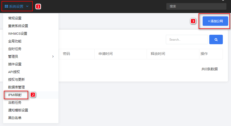Click the blue magnifier search button
Viewport: 231px width, 126px height.
216,40
